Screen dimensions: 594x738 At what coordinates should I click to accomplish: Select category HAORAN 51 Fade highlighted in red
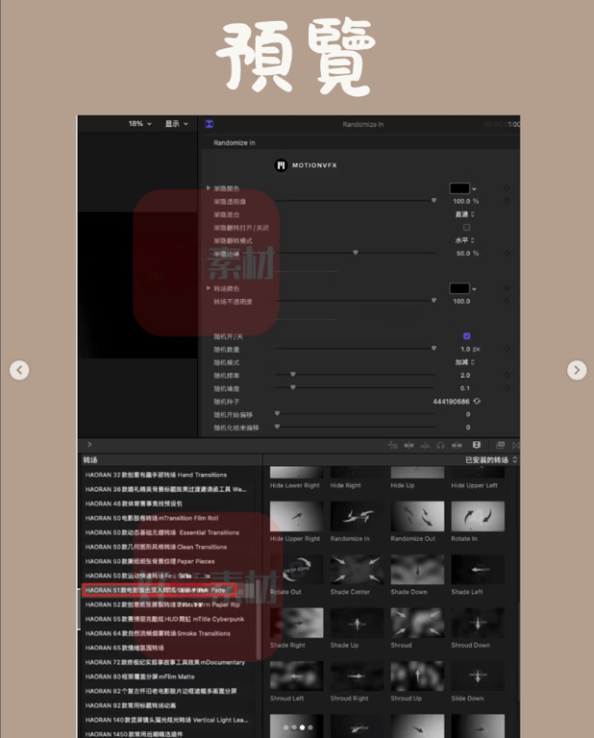click(160, 590)
